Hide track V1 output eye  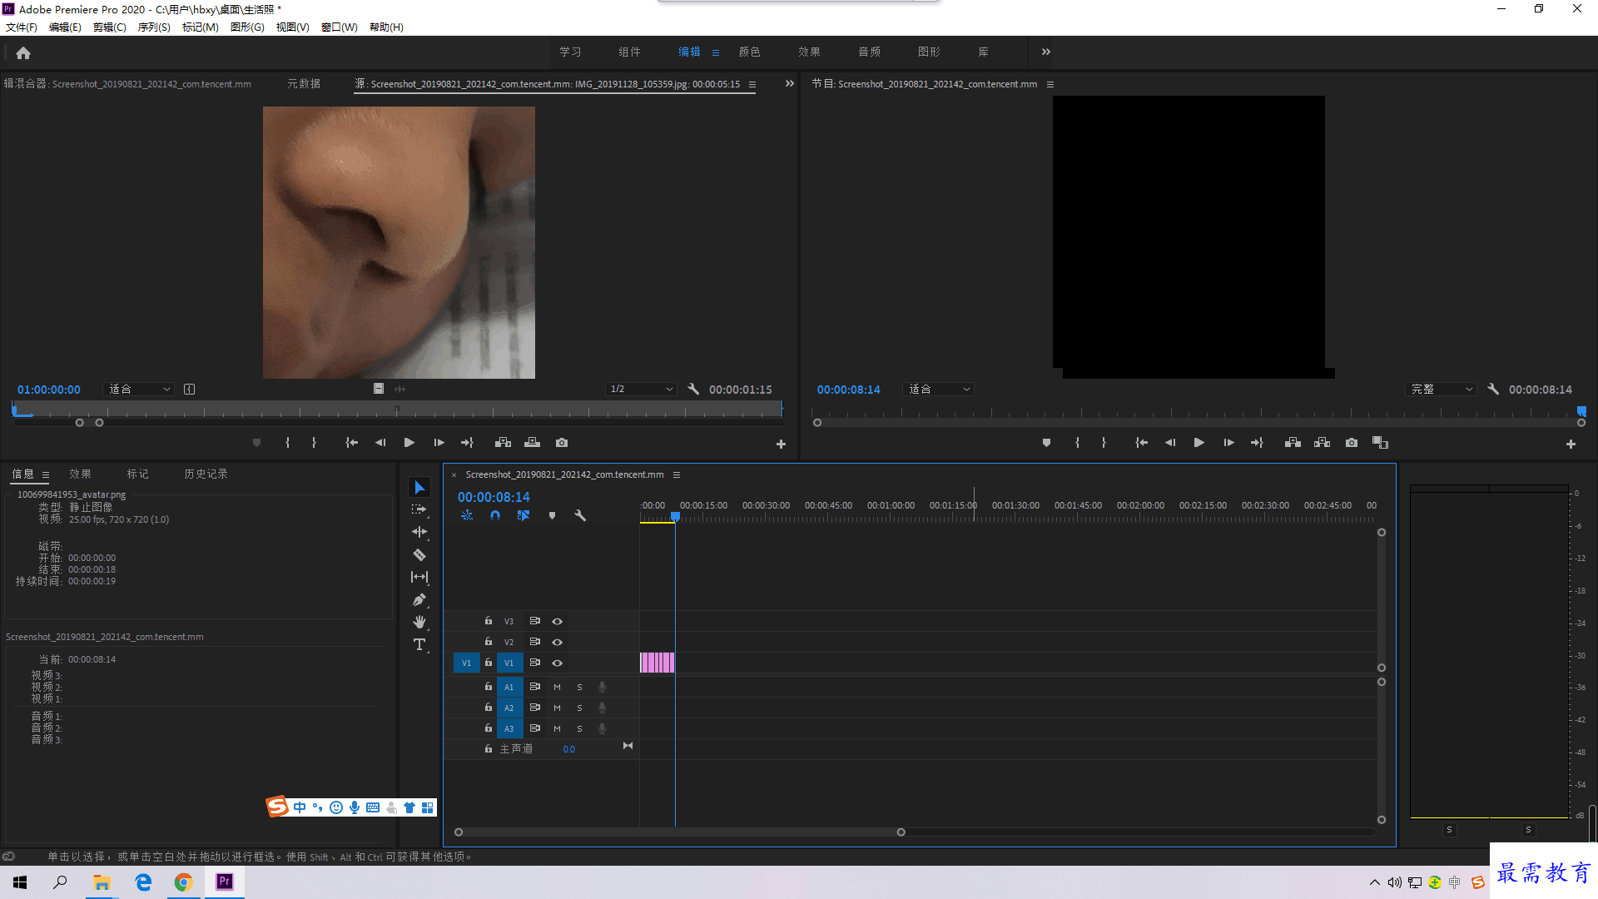click(x=558, y=663)
